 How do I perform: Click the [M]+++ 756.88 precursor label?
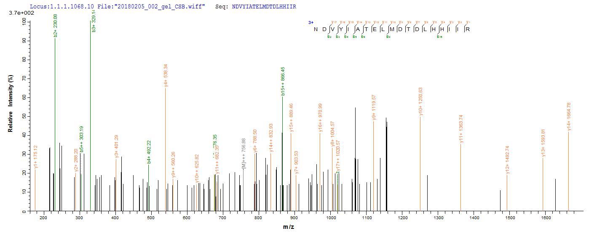coord(244,154)
